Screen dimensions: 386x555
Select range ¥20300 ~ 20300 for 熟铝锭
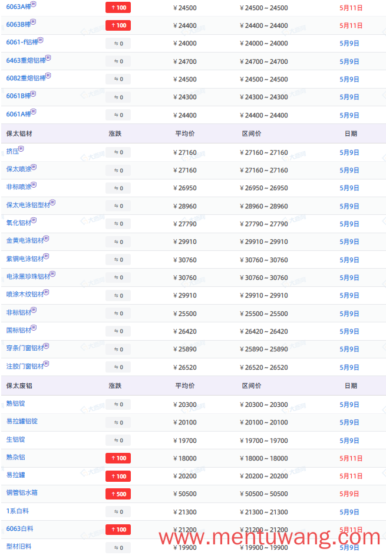click(x=264, y=404)
